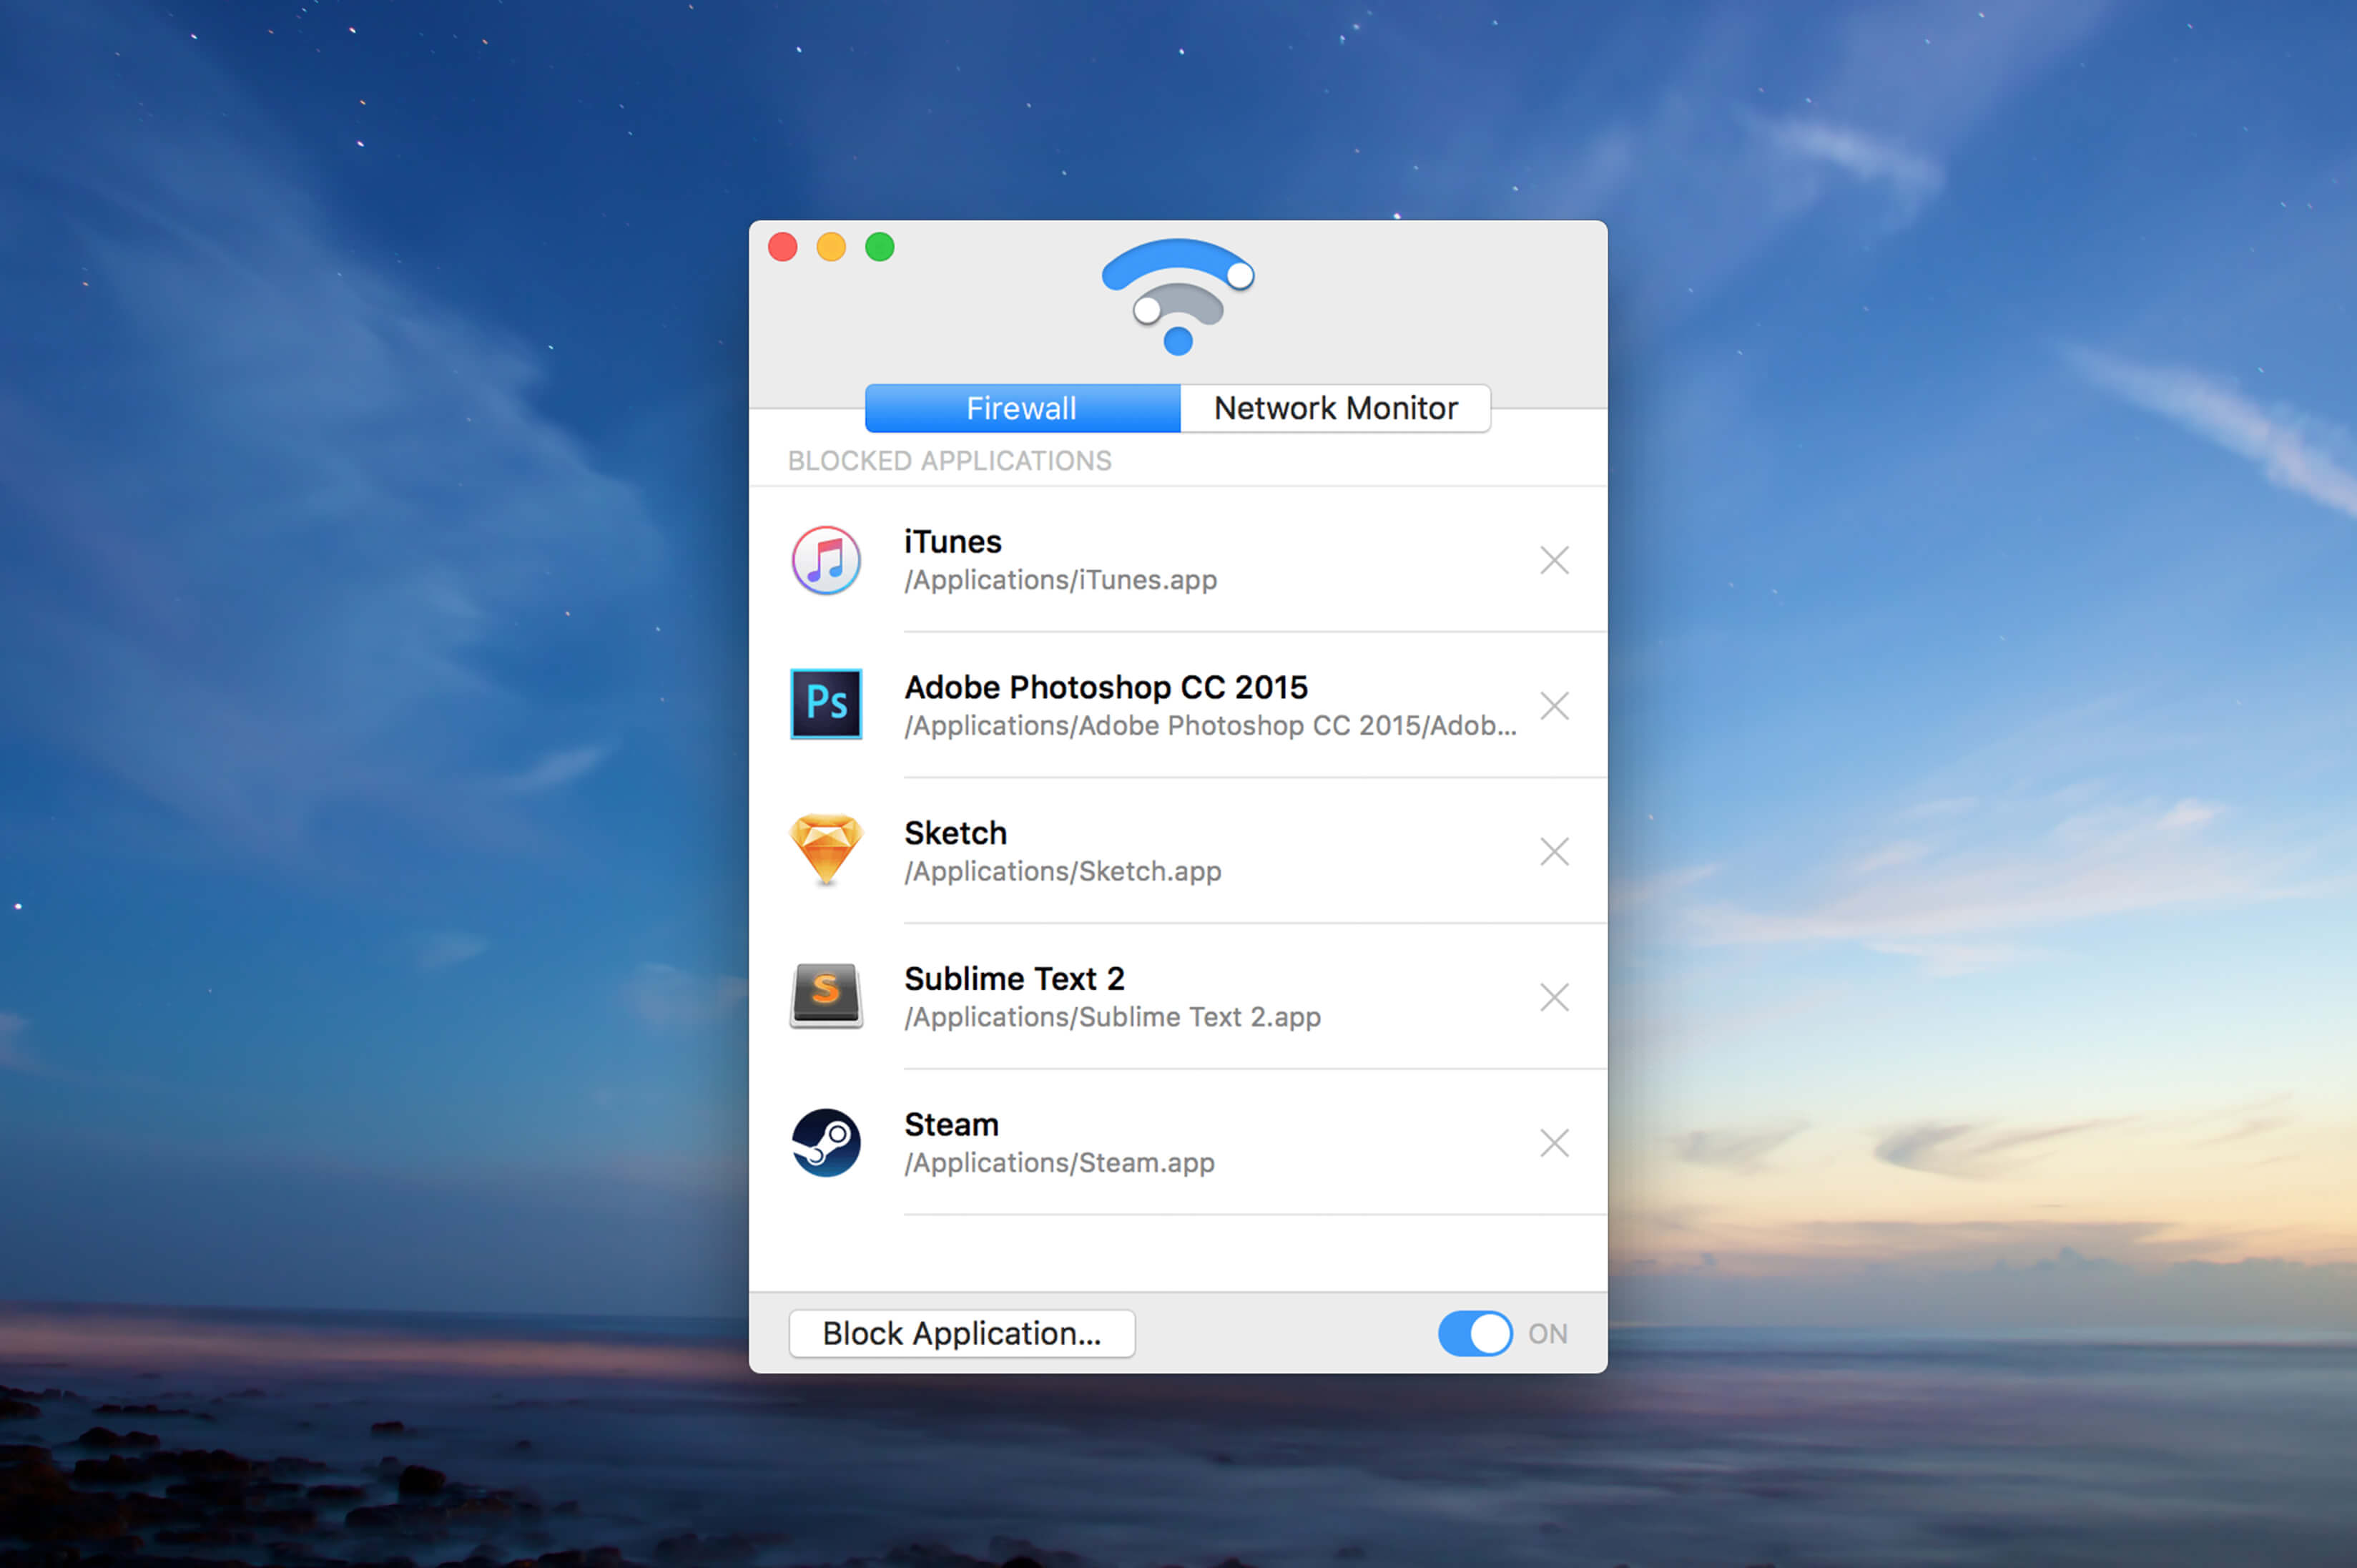Unblock Sublime Text 2 via X
The width and height of the screenshot is (2357, 1568).
1555,997
